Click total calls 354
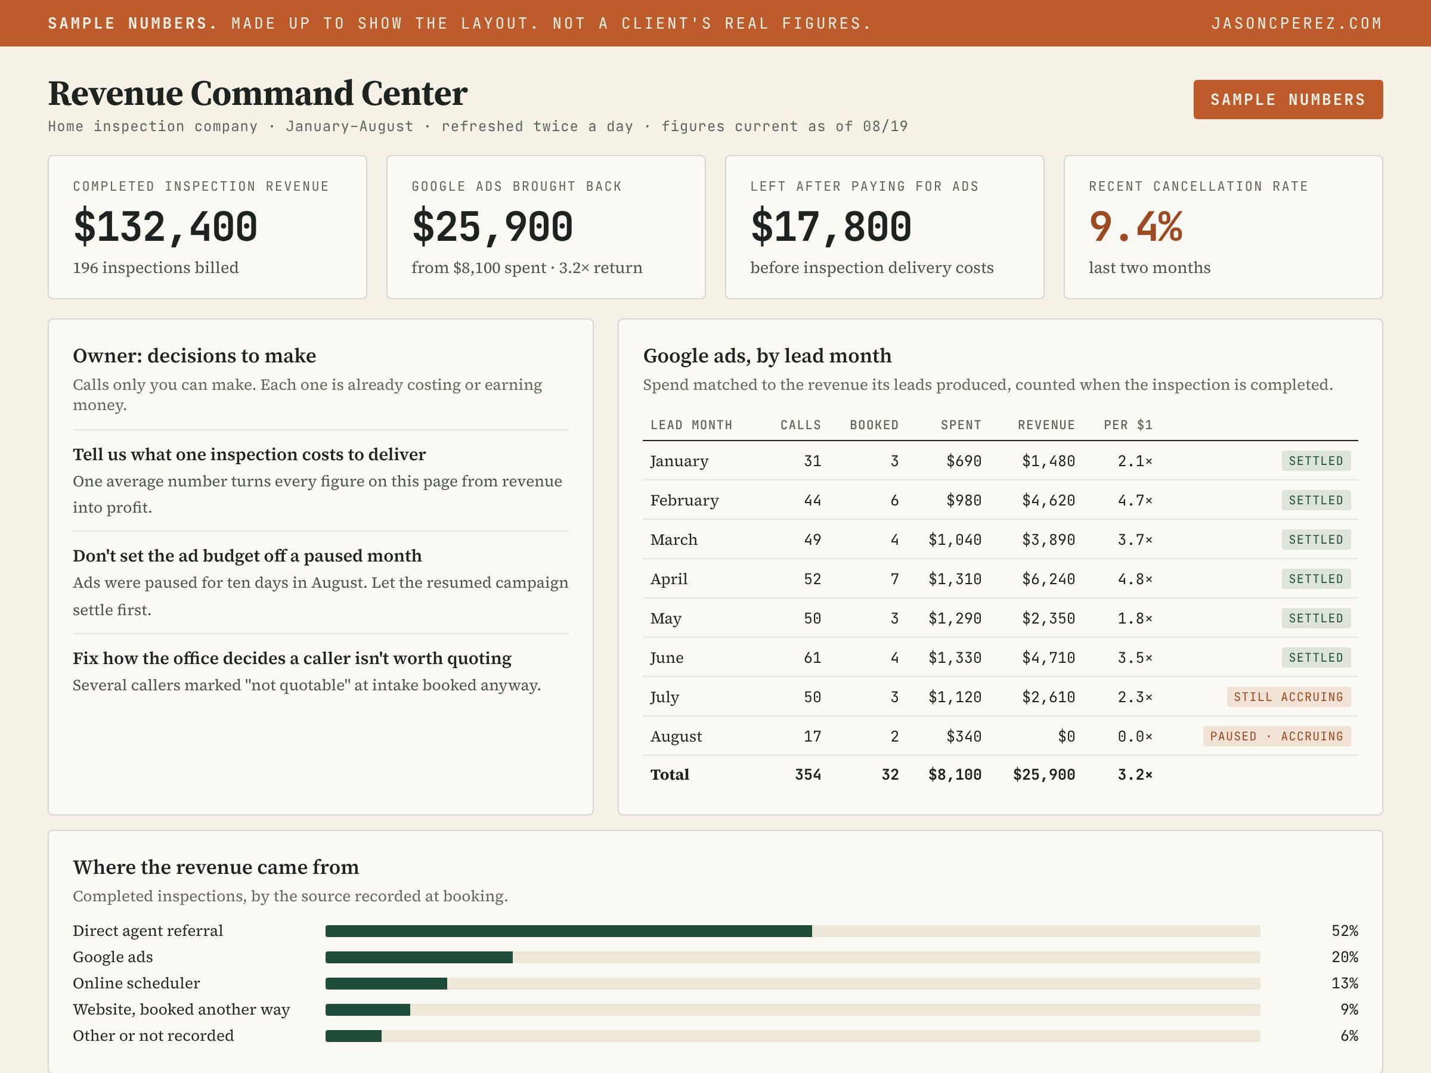This screenshot has width=1431, height=1073. point(808,775)
